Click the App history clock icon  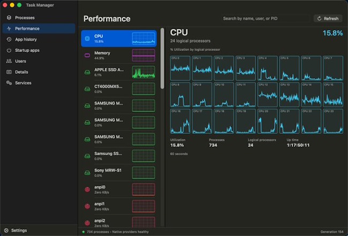coord(9,39)
